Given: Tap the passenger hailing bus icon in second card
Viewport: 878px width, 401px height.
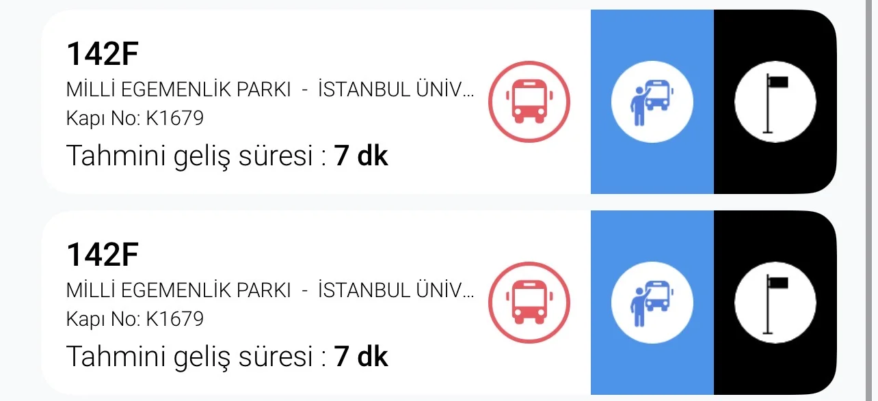Looking at the screenshot, I should tap(652, 303).
